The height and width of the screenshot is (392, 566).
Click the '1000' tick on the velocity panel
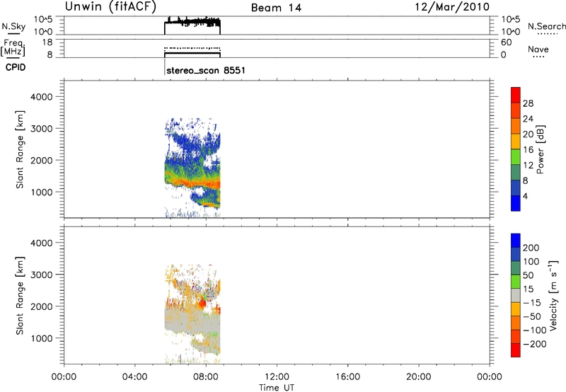(x=42, y=338)
